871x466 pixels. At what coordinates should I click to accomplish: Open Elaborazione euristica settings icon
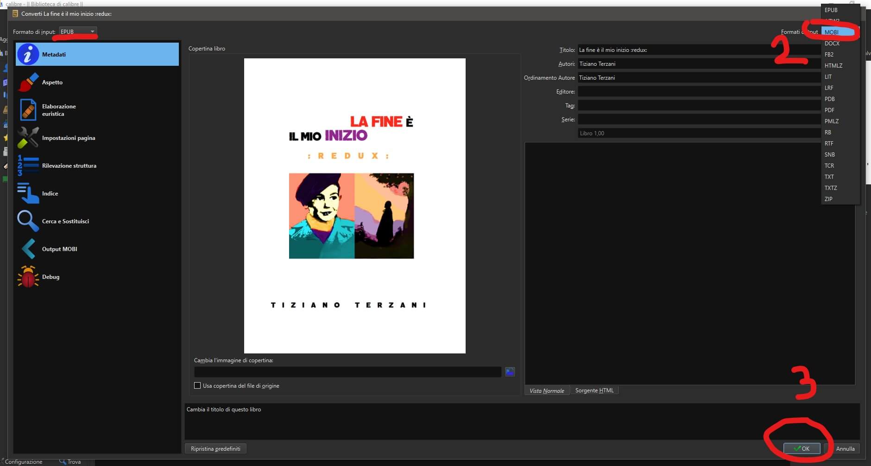coord(28,110)
